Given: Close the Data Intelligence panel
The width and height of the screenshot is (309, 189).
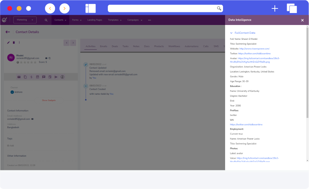Looking at the screenshot, I should point(302,20).
